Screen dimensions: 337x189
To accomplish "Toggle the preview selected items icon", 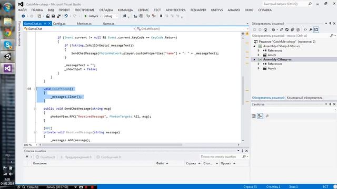I will 316,29.
